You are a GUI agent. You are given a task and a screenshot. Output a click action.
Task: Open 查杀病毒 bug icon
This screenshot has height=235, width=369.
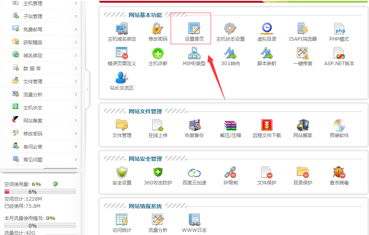coord(339,172)
